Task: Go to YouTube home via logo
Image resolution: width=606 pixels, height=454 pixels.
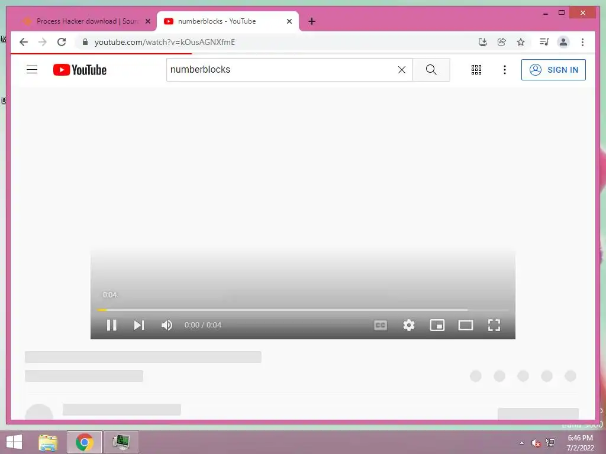Action: coord(80,70)
